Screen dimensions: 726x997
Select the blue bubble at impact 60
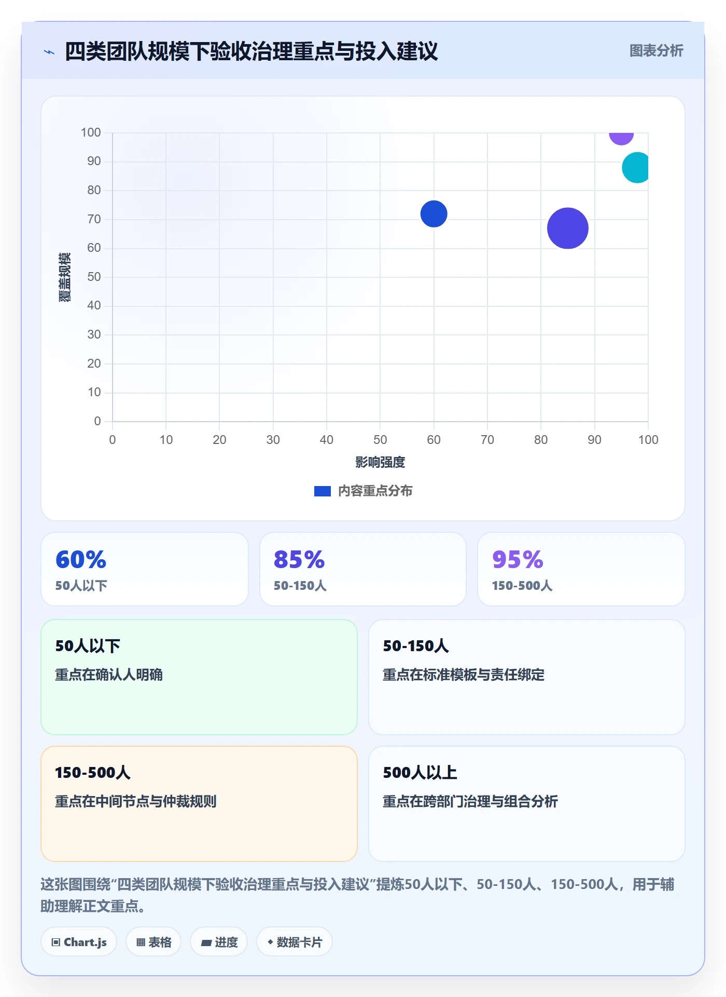(x=434, y=214)
